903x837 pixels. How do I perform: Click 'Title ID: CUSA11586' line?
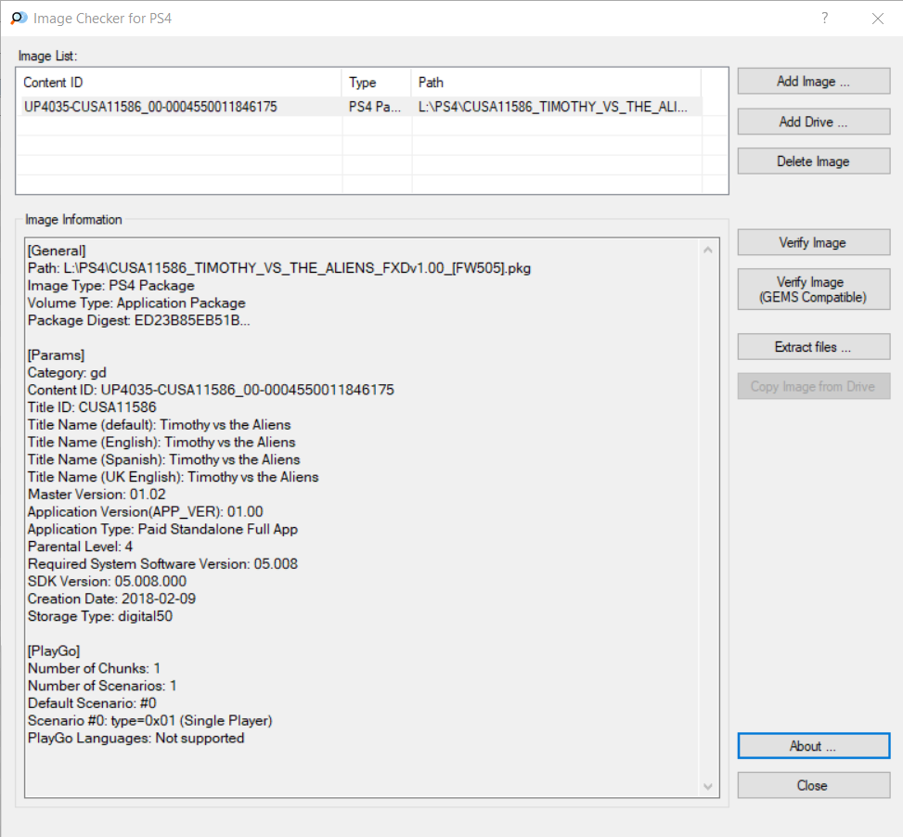(92, 407)
